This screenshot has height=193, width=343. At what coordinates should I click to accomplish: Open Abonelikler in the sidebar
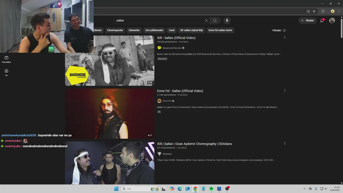(6, 60)
